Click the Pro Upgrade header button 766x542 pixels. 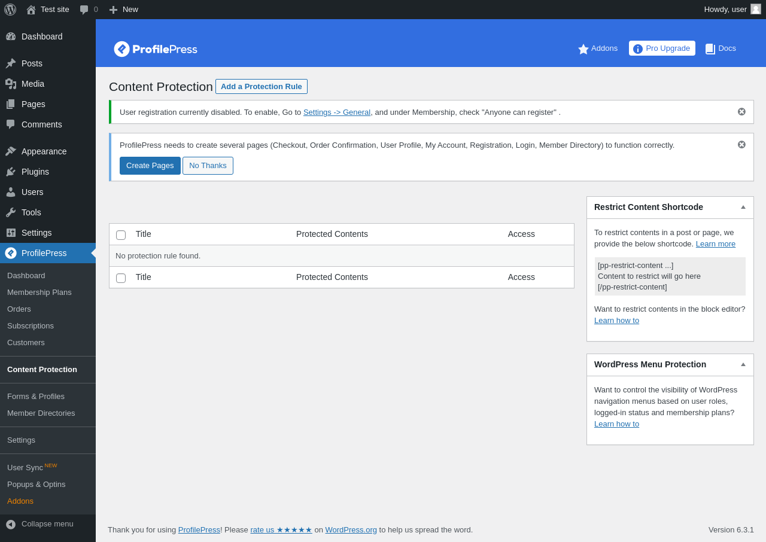coord(662,48)
